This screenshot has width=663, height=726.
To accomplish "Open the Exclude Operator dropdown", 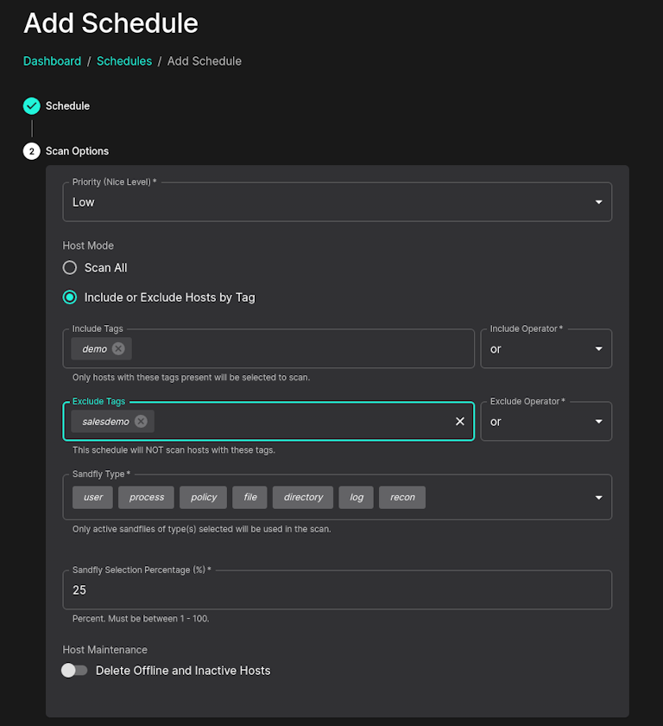I will pyautogui.click(x=599, y=421).
